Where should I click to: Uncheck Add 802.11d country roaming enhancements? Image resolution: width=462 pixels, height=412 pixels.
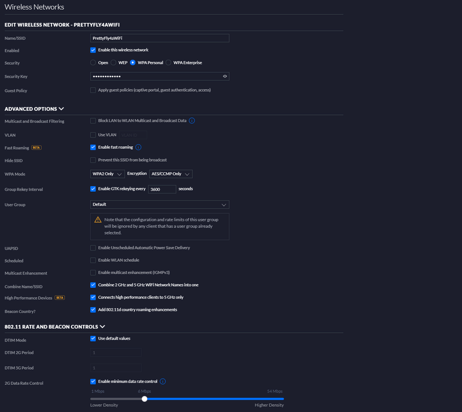93,310
